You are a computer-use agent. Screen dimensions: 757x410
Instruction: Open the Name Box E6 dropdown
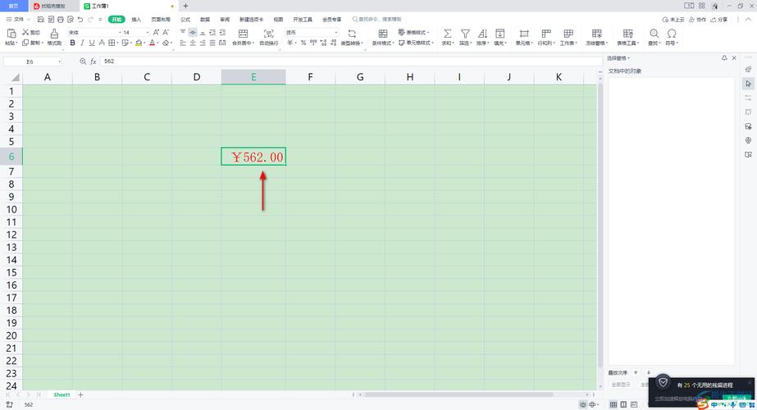(x=59, y=61)
